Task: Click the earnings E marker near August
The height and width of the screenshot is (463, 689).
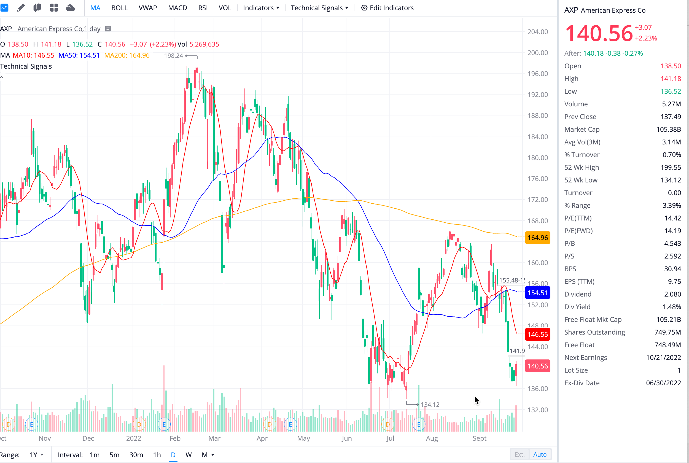Action: tap(419, 425)
